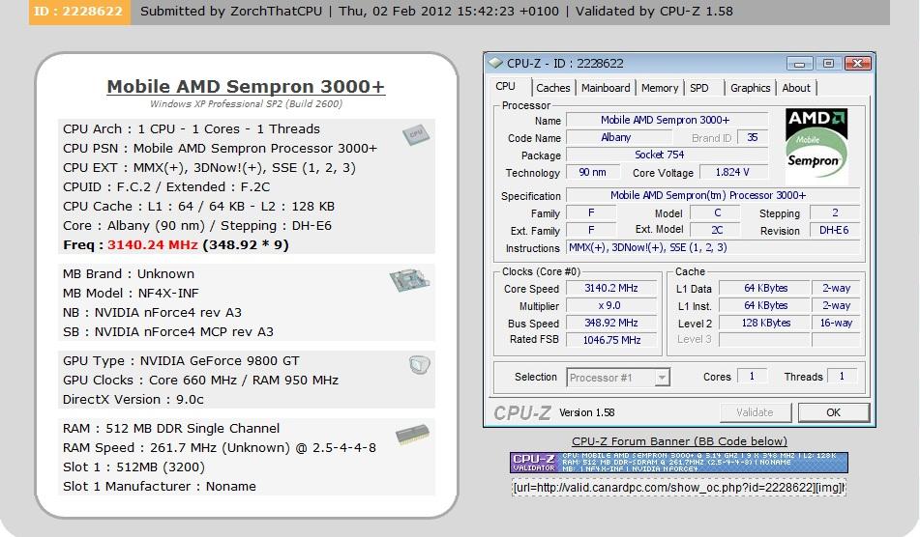Screen dimensions: 920x537
Task: Click the RAM stick icon beside RAM row
Action: tap(412, 435)
